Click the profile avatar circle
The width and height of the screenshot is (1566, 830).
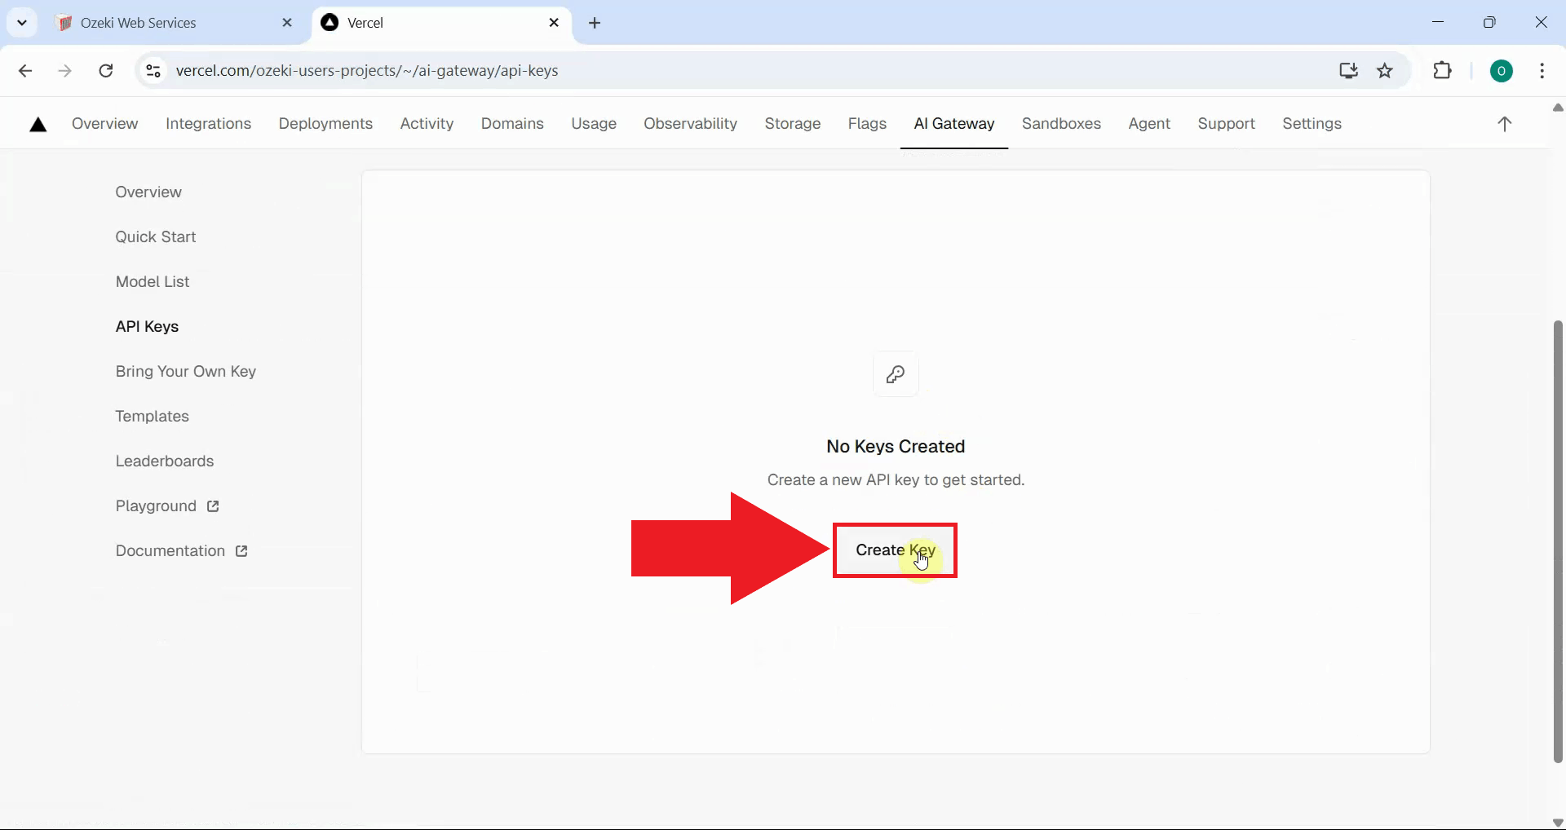[1502, 71]
